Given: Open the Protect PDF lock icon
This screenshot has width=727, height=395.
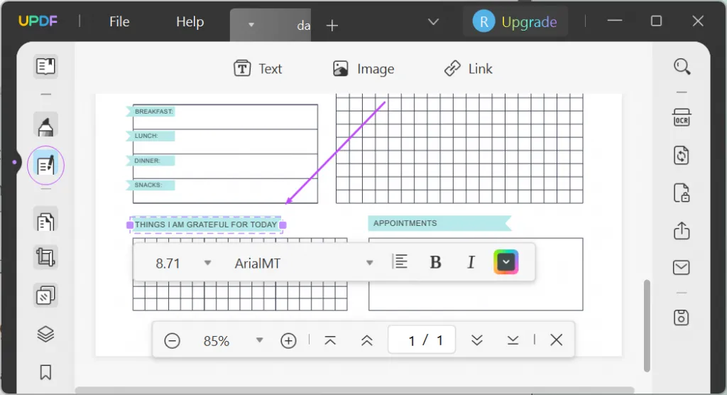Looking at the screenshot, I should click(682, 193).
